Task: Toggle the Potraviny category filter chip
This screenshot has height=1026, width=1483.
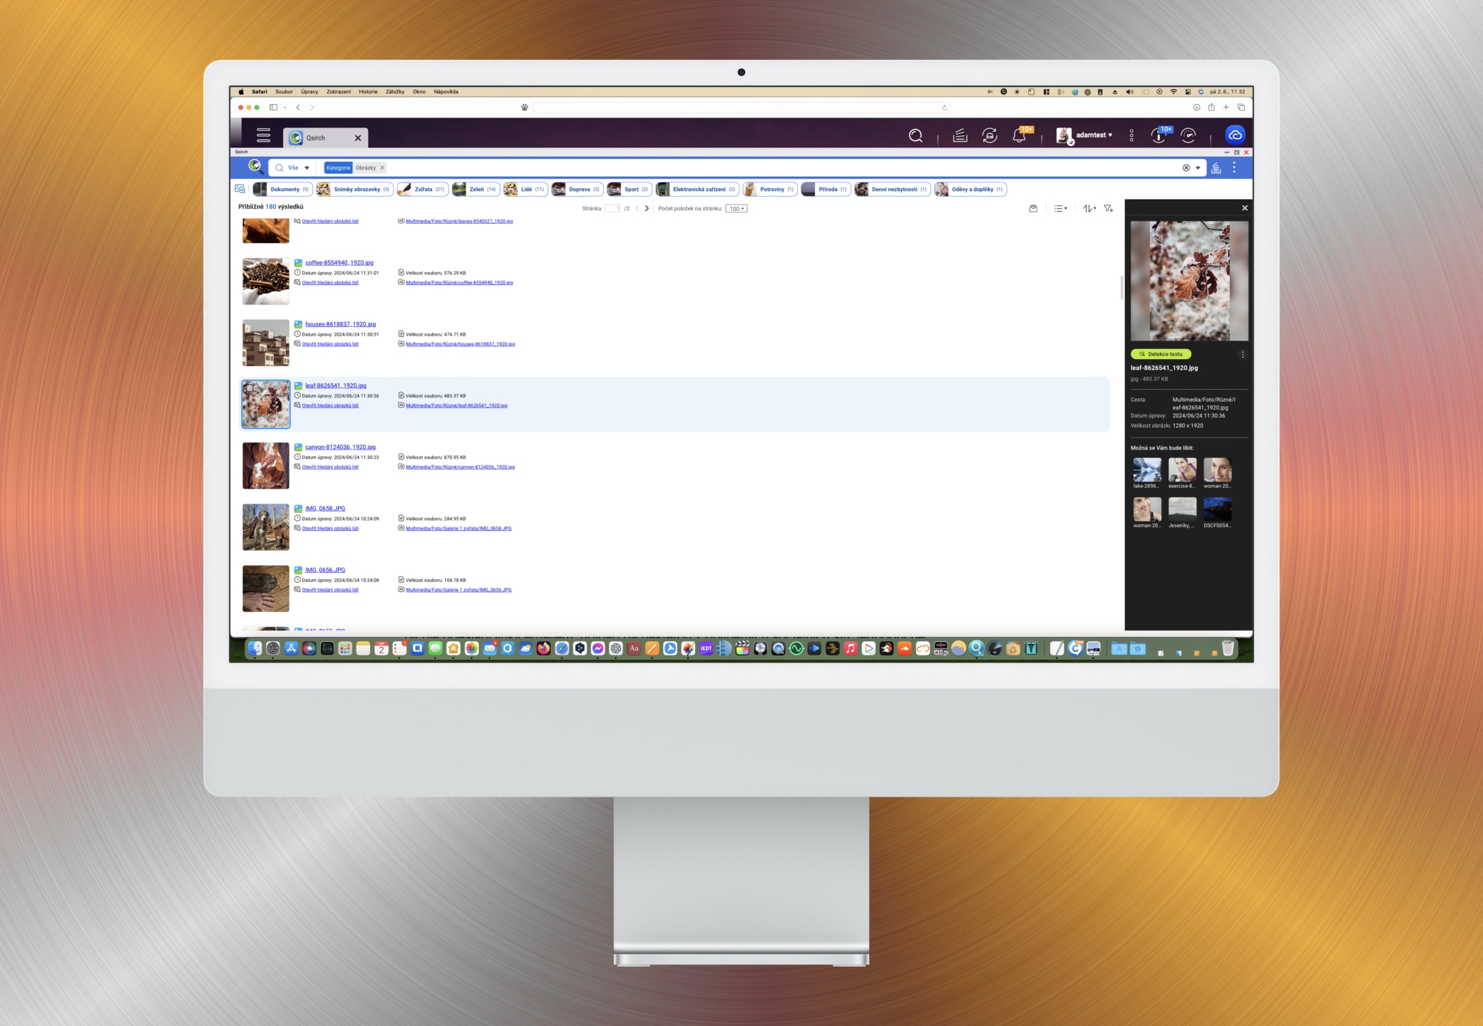Action: [771, 190]
